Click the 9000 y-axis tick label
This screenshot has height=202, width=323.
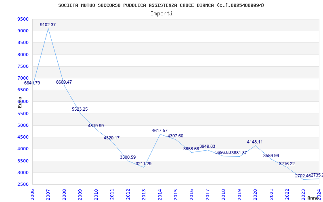tap(23, 31)
